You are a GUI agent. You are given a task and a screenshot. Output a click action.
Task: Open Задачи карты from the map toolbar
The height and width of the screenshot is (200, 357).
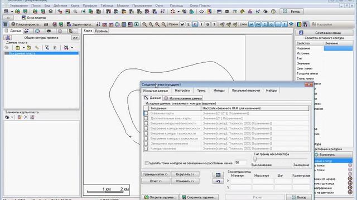(x=80, y=24)
